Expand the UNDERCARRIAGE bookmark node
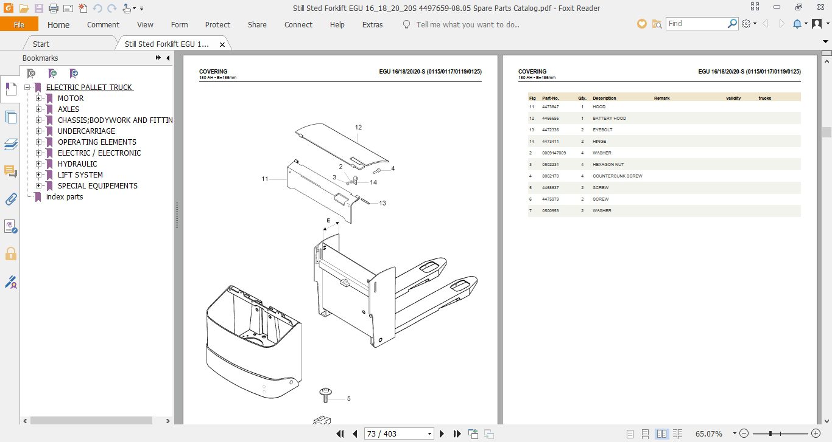This screenshot has width=832, height=442. point(39,131)
